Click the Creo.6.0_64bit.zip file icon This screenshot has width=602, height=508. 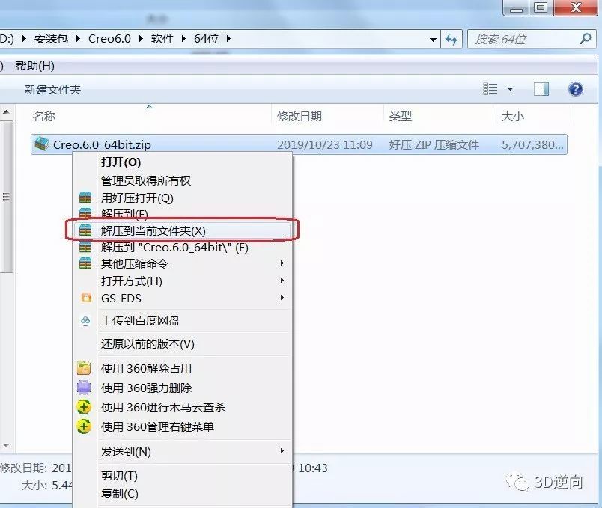pyautogui.click(x=41, y=144)
